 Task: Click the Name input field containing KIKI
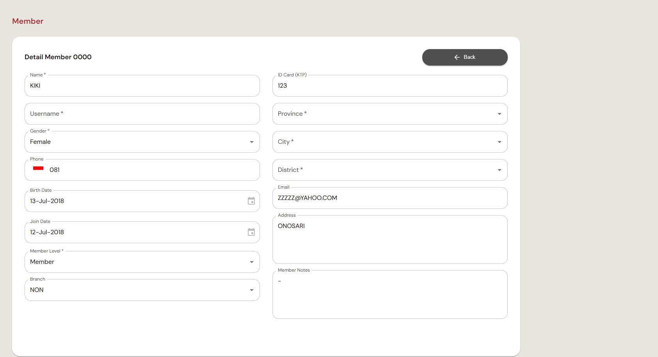[142, 86]
